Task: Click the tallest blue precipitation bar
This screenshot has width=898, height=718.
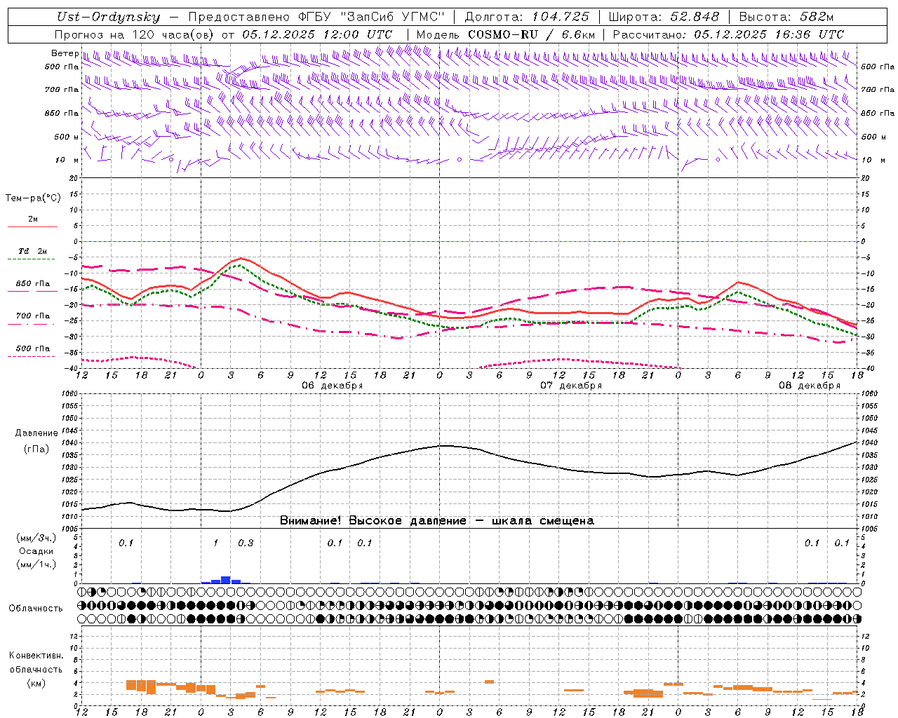Action: point(226,580)
